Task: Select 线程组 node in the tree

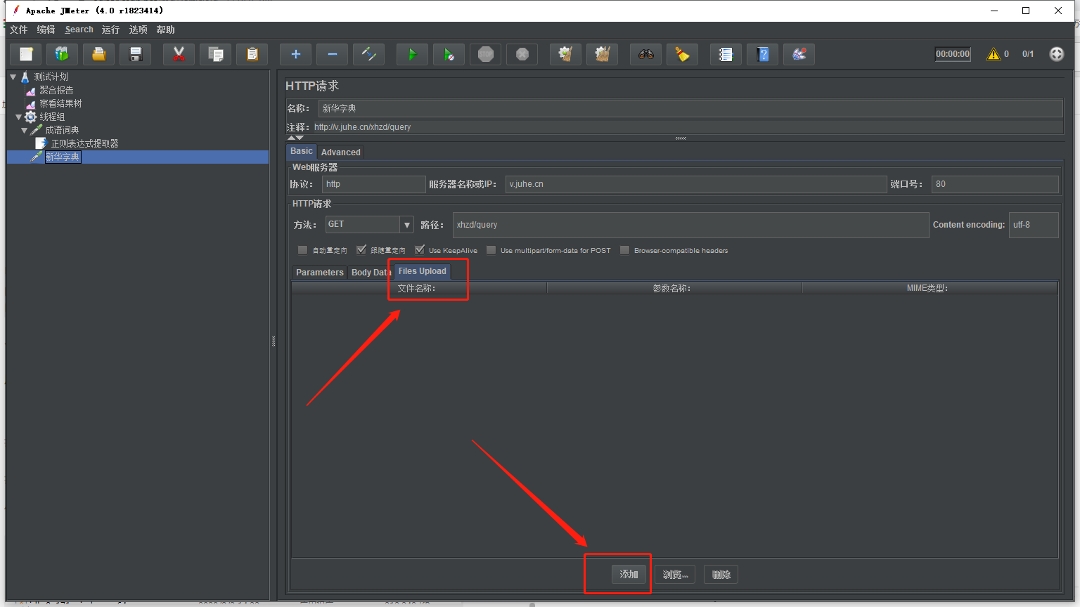Action: tap(52, 117)
